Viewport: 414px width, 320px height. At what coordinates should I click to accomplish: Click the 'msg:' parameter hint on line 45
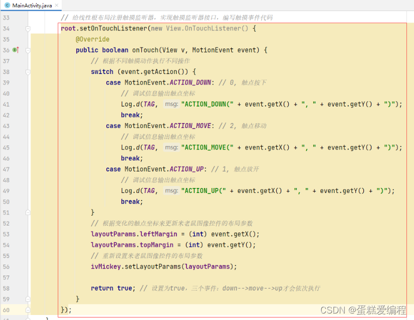[171, 147]
